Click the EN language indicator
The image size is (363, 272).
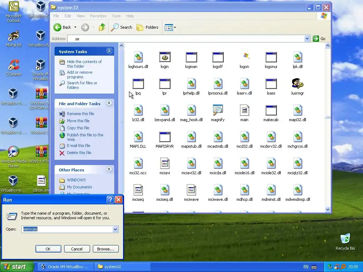click(306, 267)
